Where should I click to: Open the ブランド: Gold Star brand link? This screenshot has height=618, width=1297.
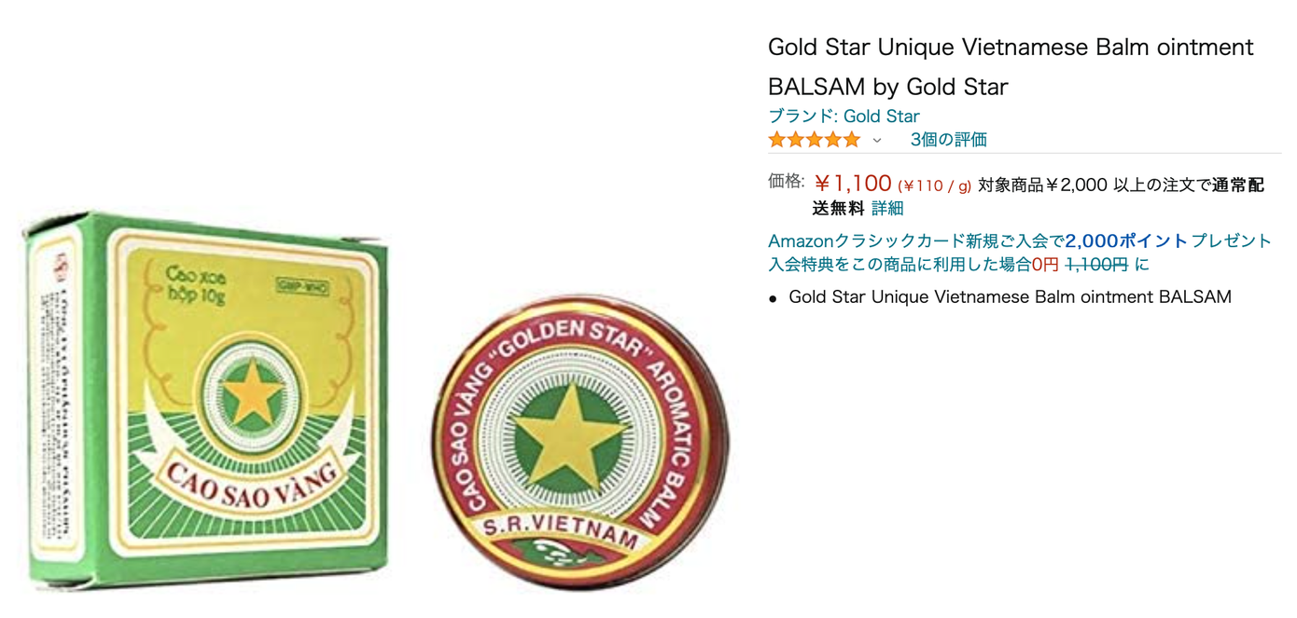pyautogui.click(x=844, y=117)
